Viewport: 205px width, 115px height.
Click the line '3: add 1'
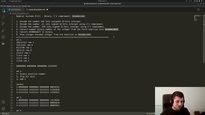pos(21,79)
